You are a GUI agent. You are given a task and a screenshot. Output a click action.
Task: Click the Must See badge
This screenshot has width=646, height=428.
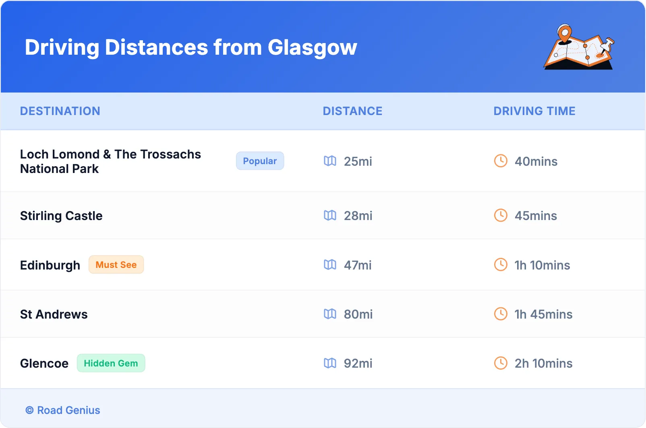click(116, 265)
